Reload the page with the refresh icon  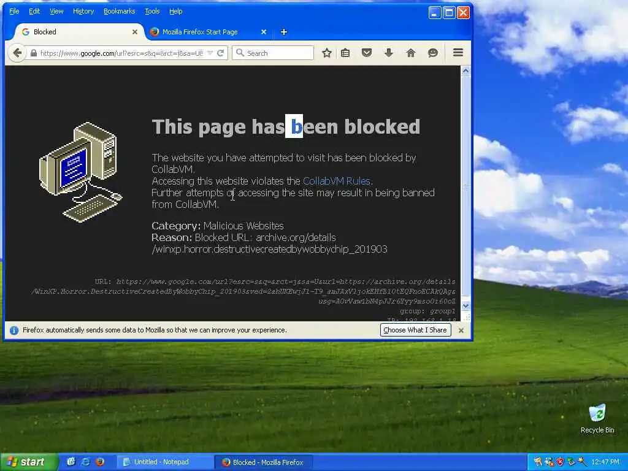220,53
